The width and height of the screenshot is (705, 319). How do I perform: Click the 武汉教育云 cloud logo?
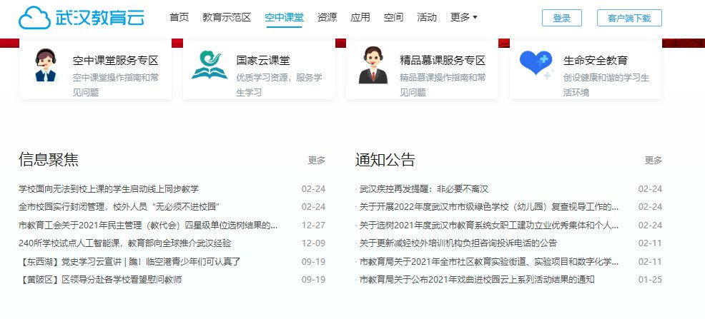click(82, 18)
